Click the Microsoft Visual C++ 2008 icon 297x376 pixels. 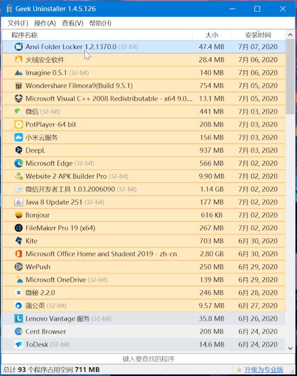tap(19, 98)
